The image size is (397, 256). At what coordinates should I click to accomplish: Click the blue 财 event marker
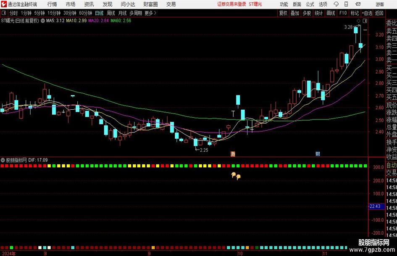318,153
